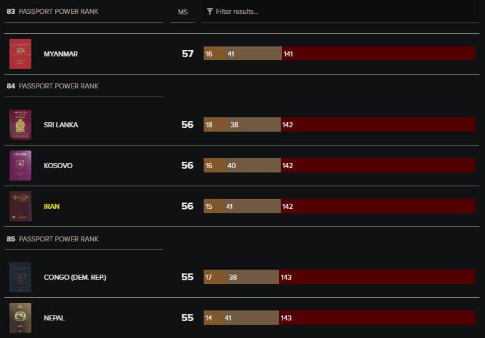The width and height of the screenshot is (485, 338).
Task: Select the Kosovo passport cover image
Action: pos(21,166)
